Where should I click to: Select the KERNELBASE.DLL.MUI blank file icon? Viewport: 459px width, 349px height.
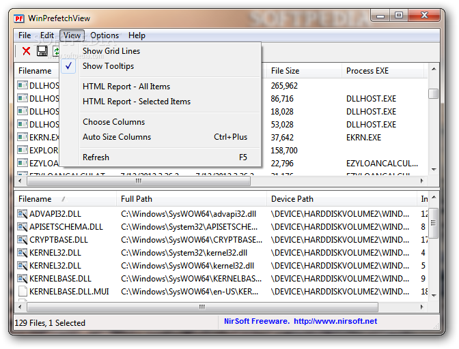pos(23,292)
